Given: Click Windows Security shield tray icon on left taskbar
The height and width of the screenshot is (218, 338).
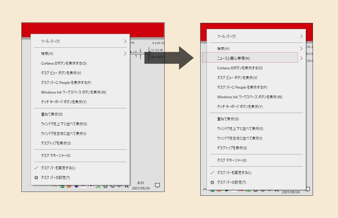Looking at the screenshot, I should pos(62,186).
